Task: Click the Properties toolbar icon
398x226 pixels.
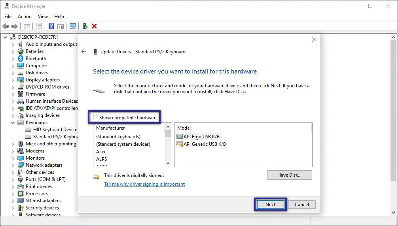Action: click(x=39, y=26)
